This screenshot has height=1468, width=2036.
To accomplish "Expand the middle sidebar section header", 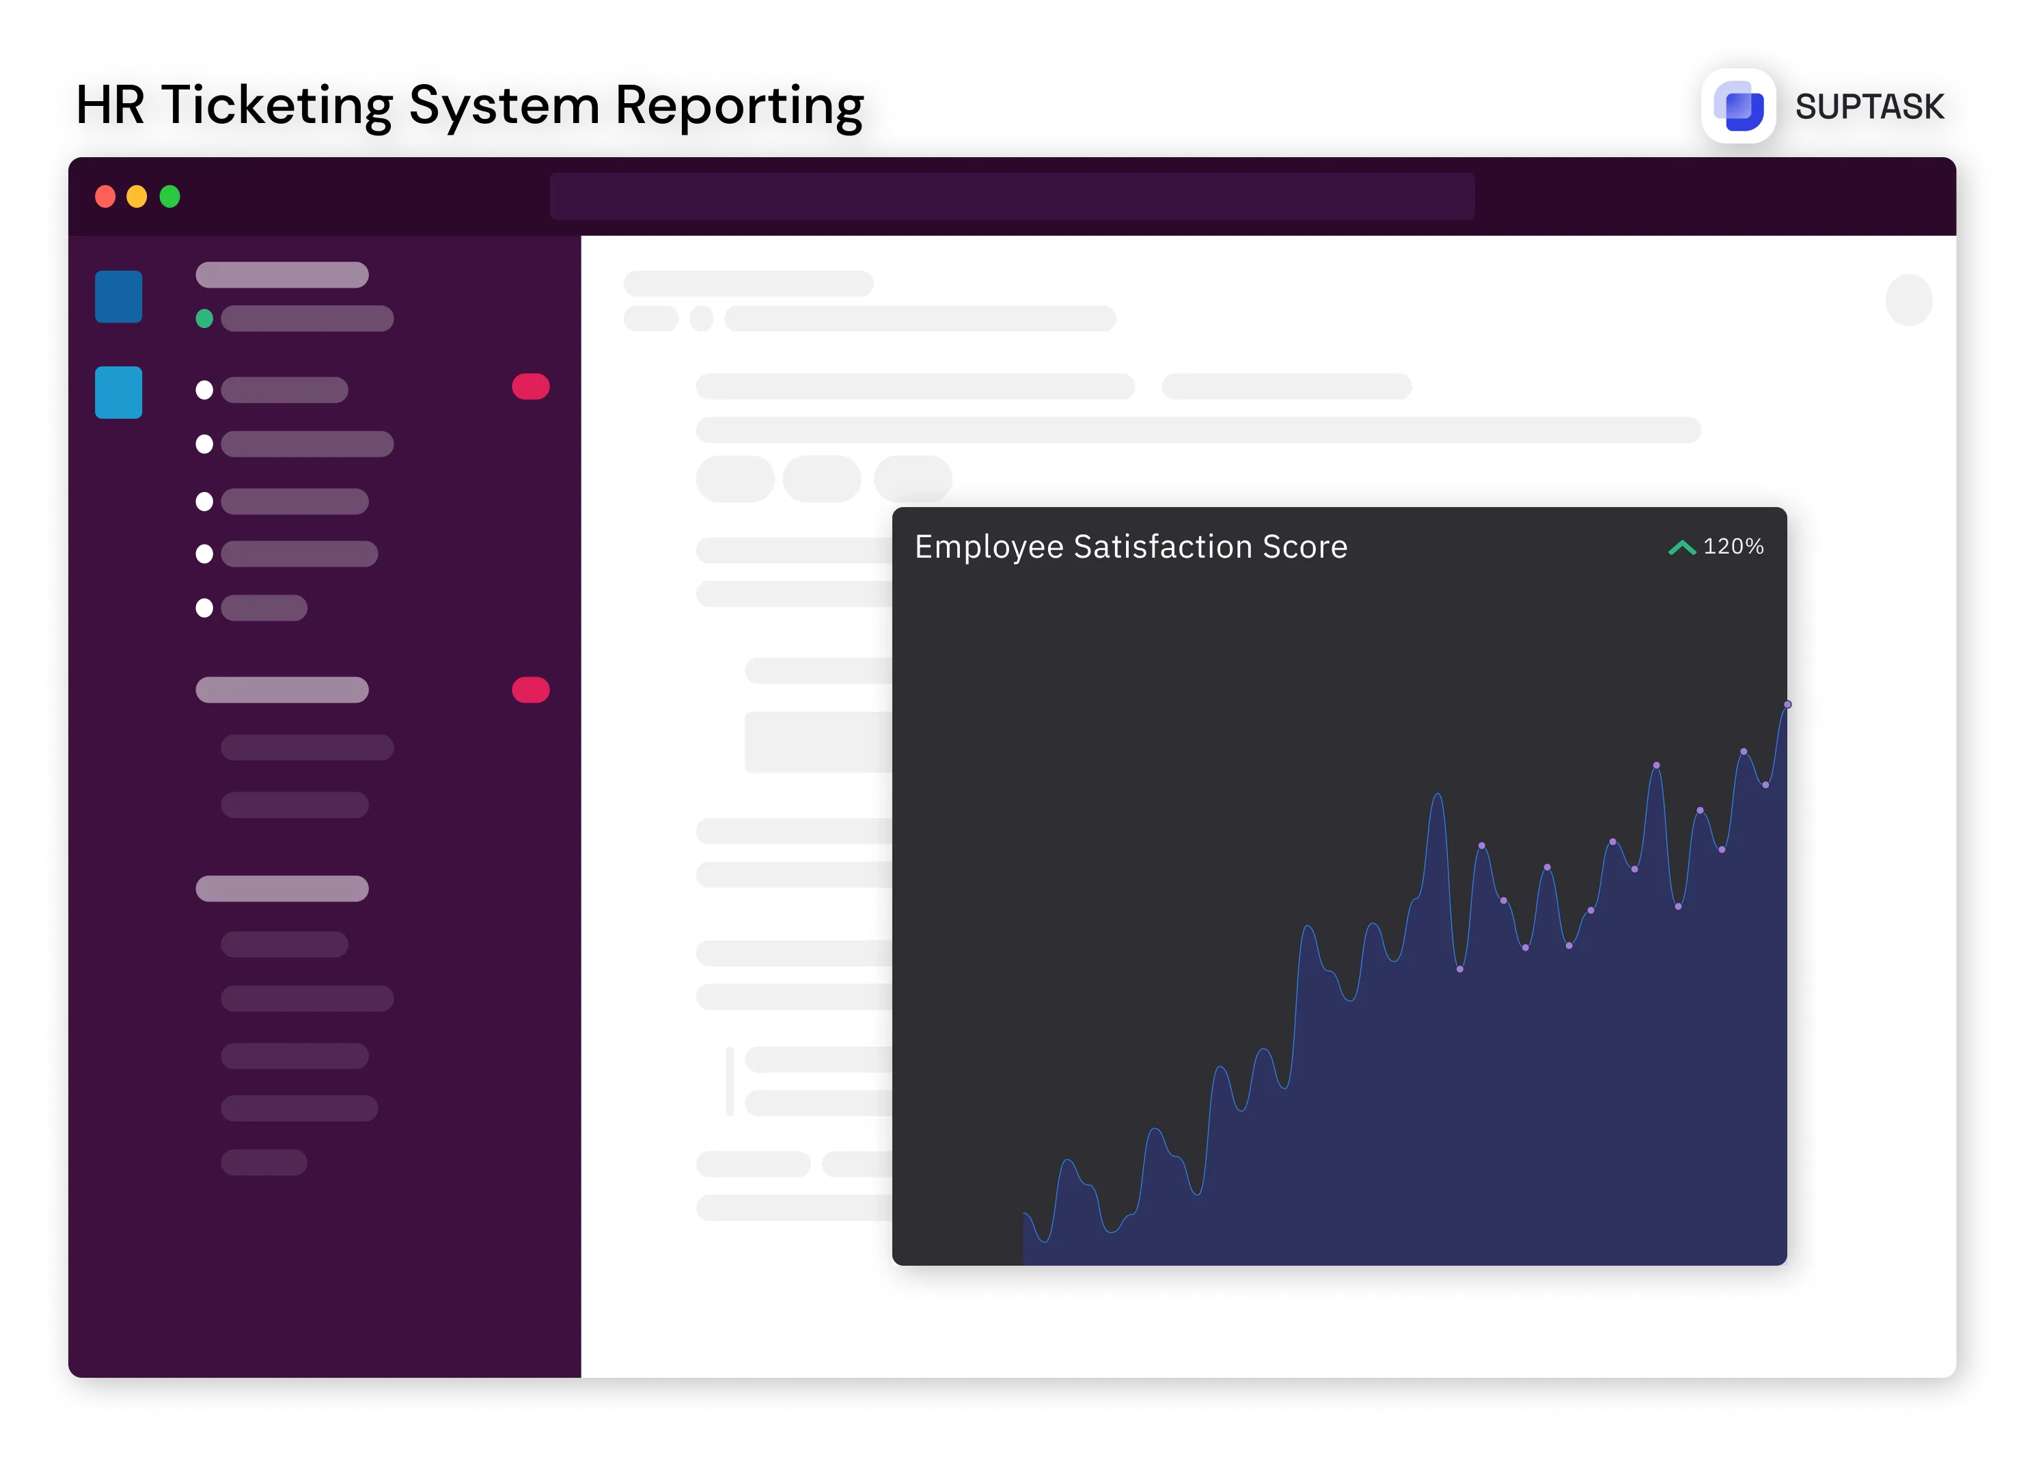I will coord(281,690).
